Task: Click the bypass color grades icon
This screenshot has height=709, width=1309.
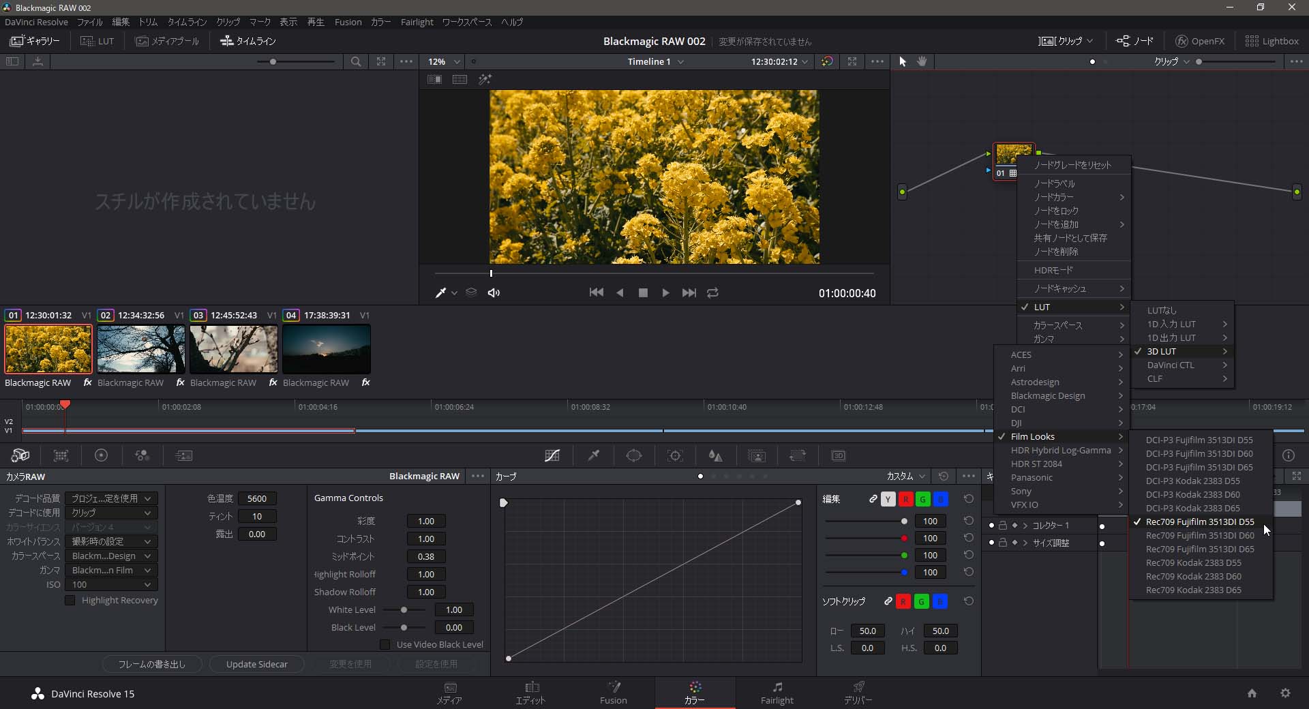Action: 827,61
